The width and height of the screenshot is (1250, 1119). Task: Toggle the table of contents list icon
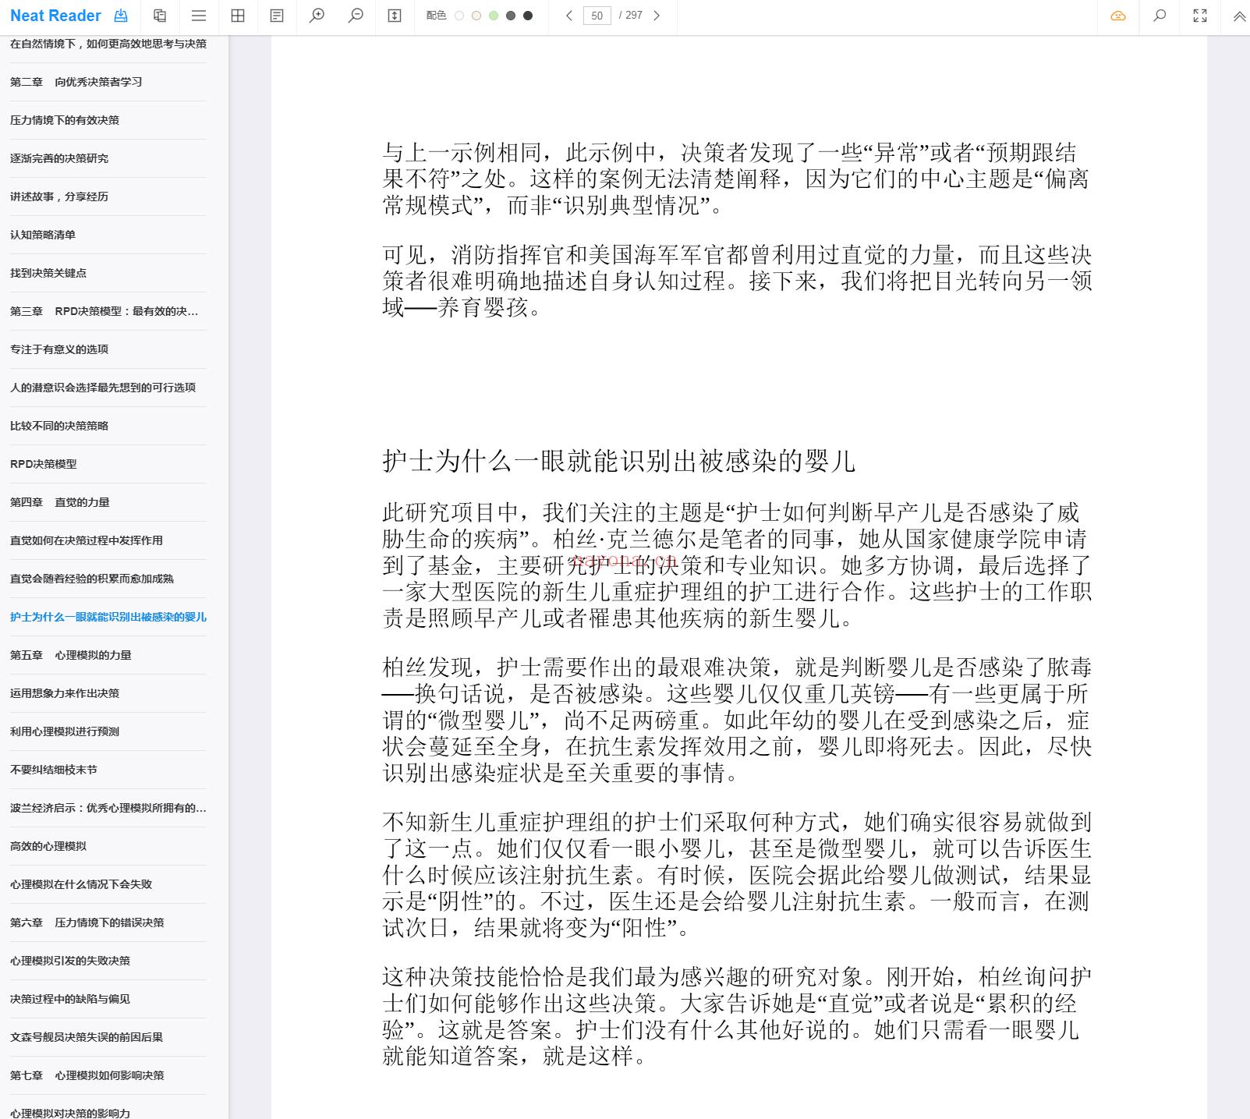(199, 16)
